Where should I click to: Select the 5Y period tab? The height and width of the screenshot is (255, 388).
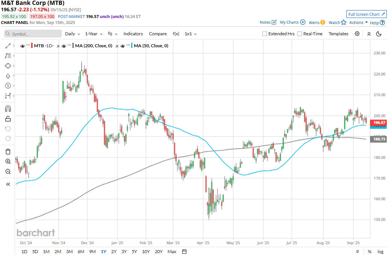pos(134,252)
